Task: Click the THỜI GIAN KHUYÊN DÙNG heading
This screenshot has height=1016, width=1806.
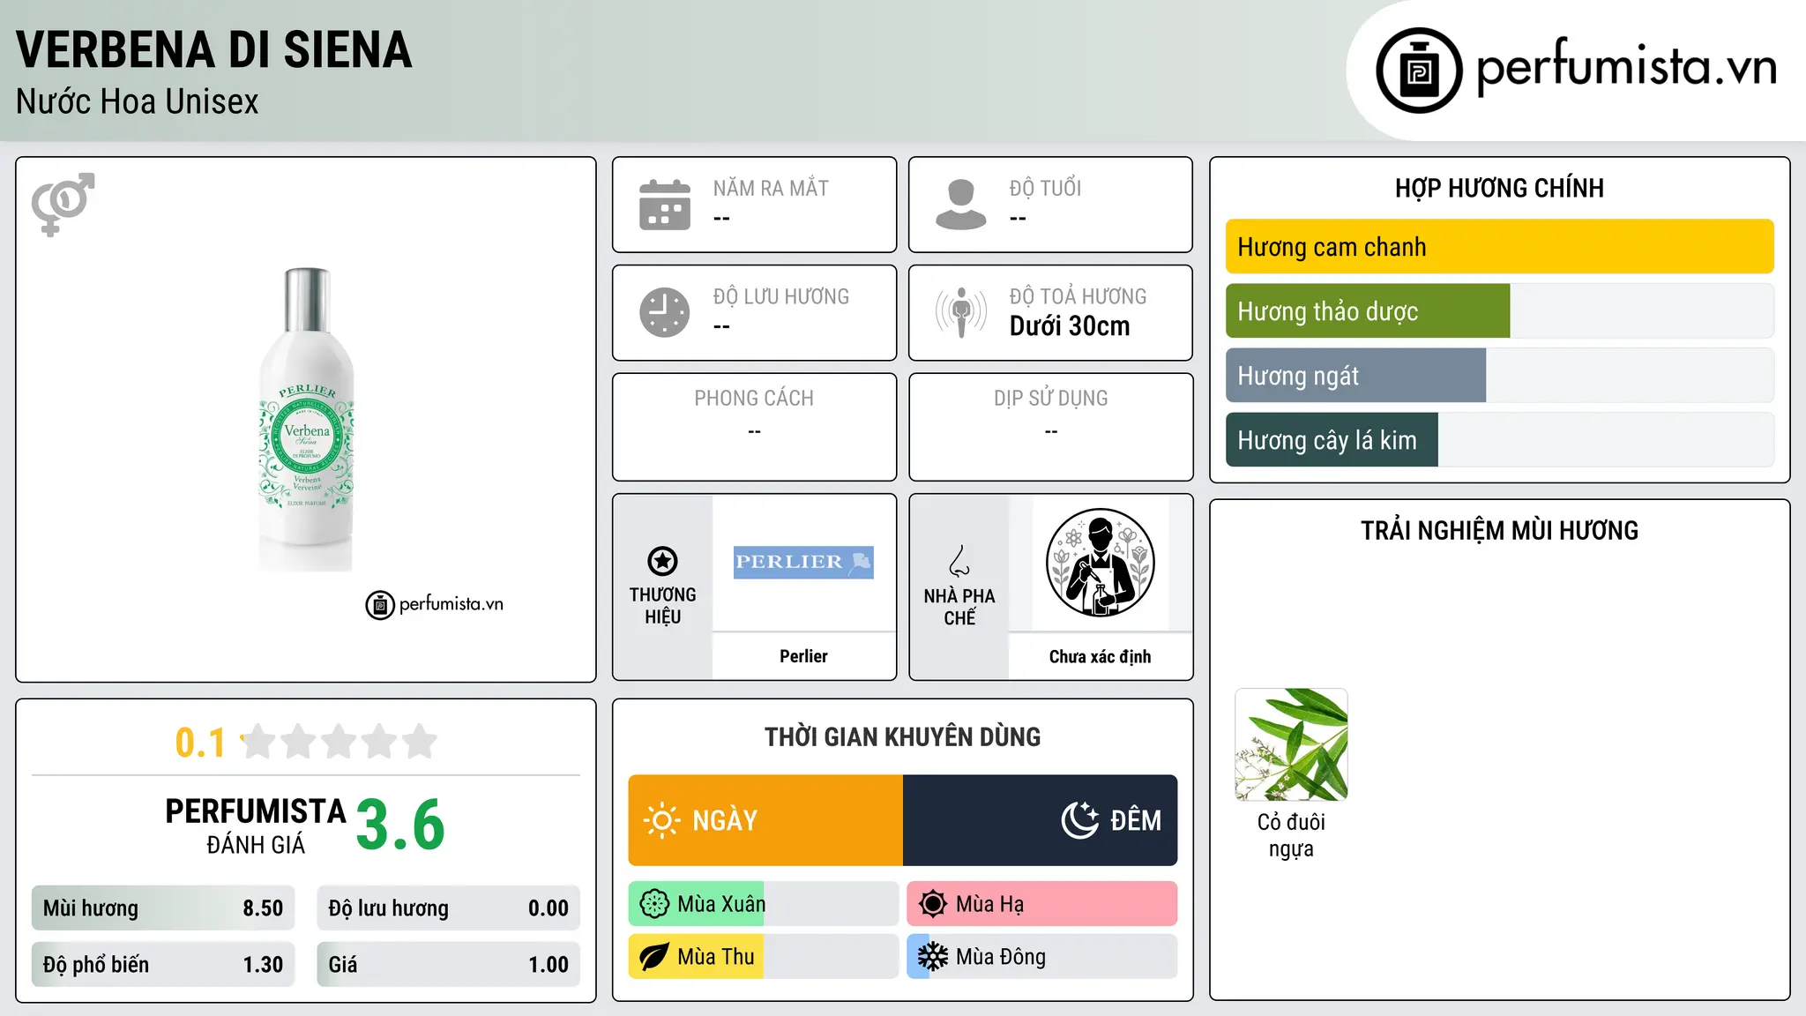Action: pyautogui.click(x=903, y=737)
